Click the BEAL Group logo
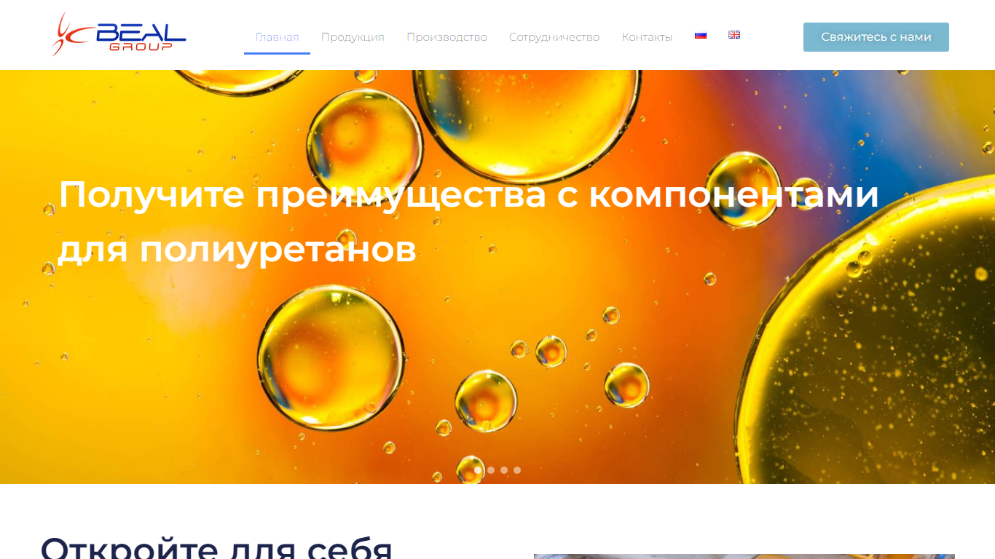Image resolution: width=995 pixels, height=559 pixels. click(119, 34)
